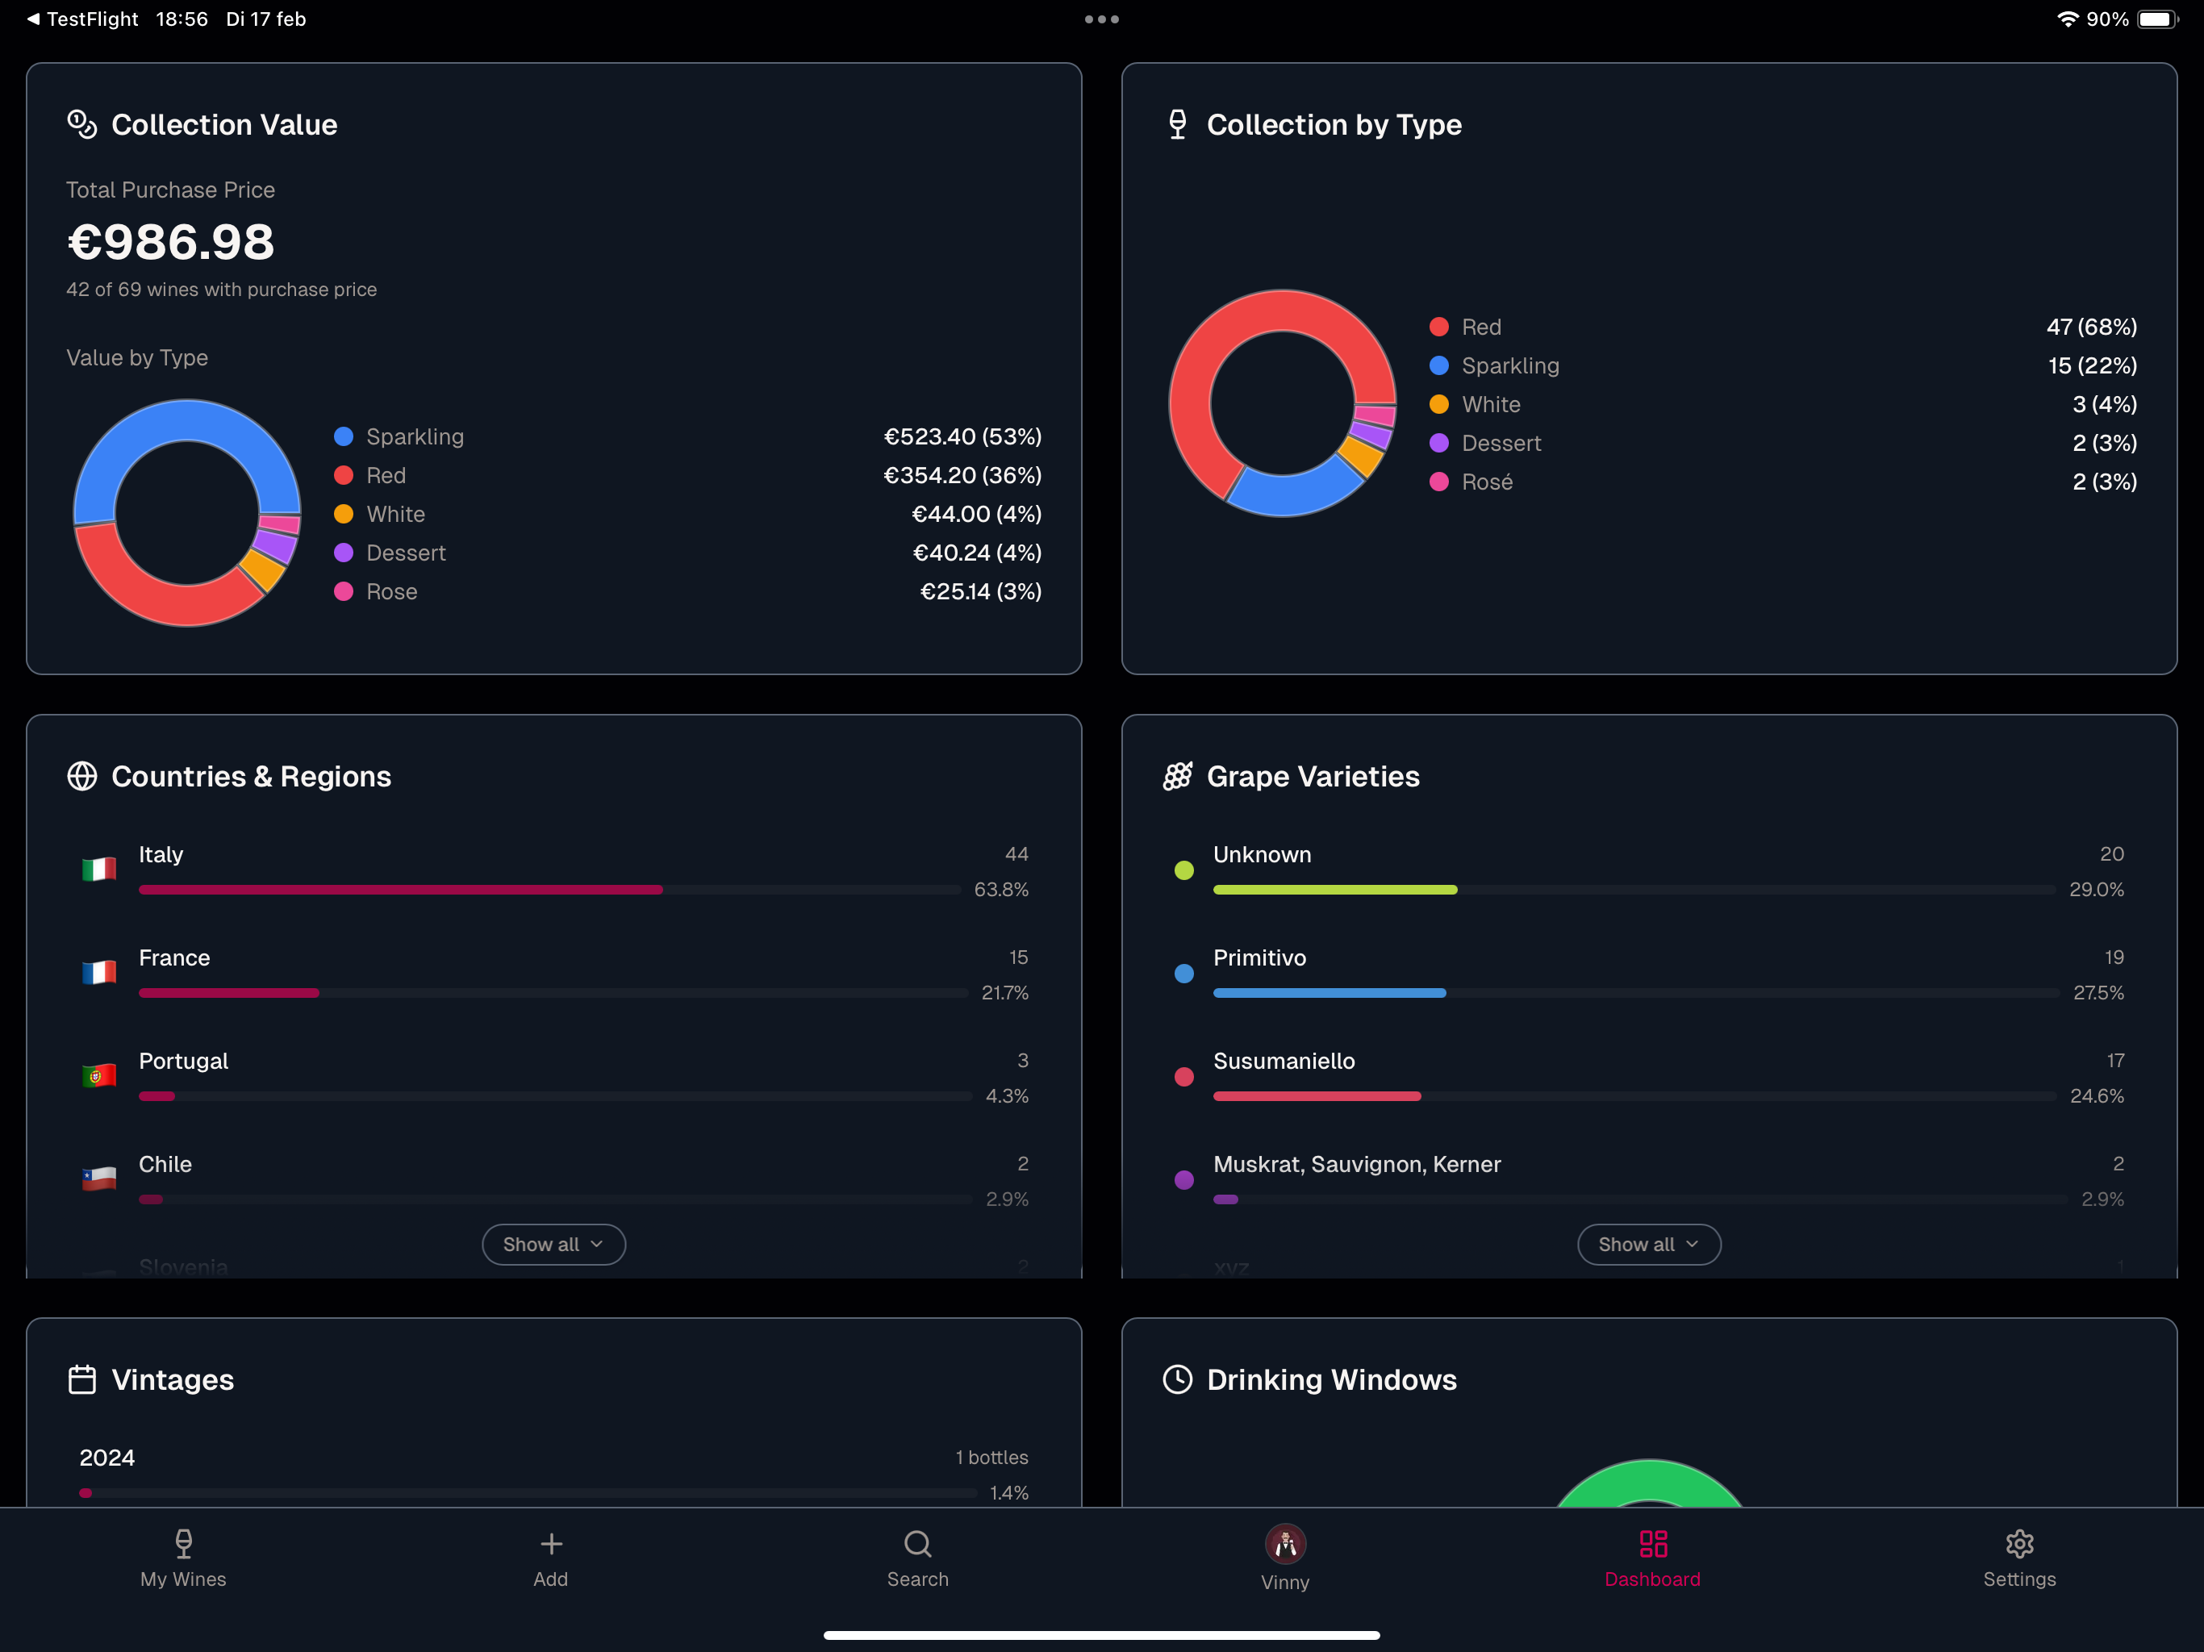Click the 2024 vintage label
2204x1652 pixels.
(x=106, y=1458)
